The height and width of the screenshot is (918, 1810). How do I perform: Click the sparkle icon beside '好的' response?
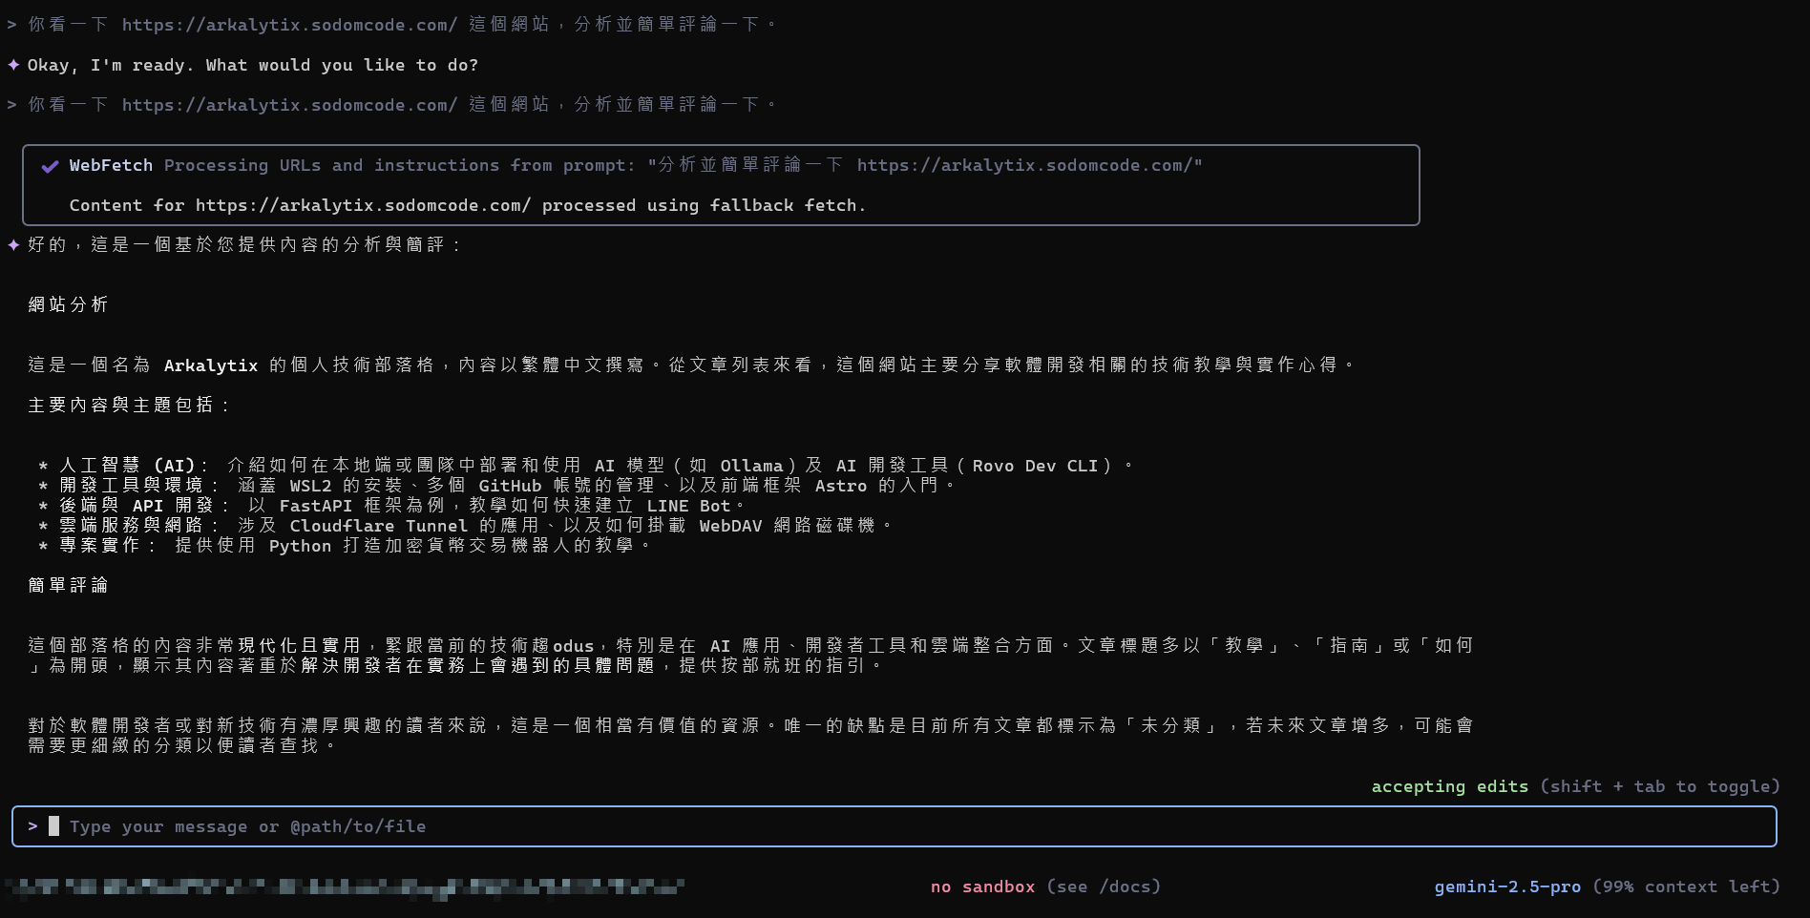pos(13,245)
